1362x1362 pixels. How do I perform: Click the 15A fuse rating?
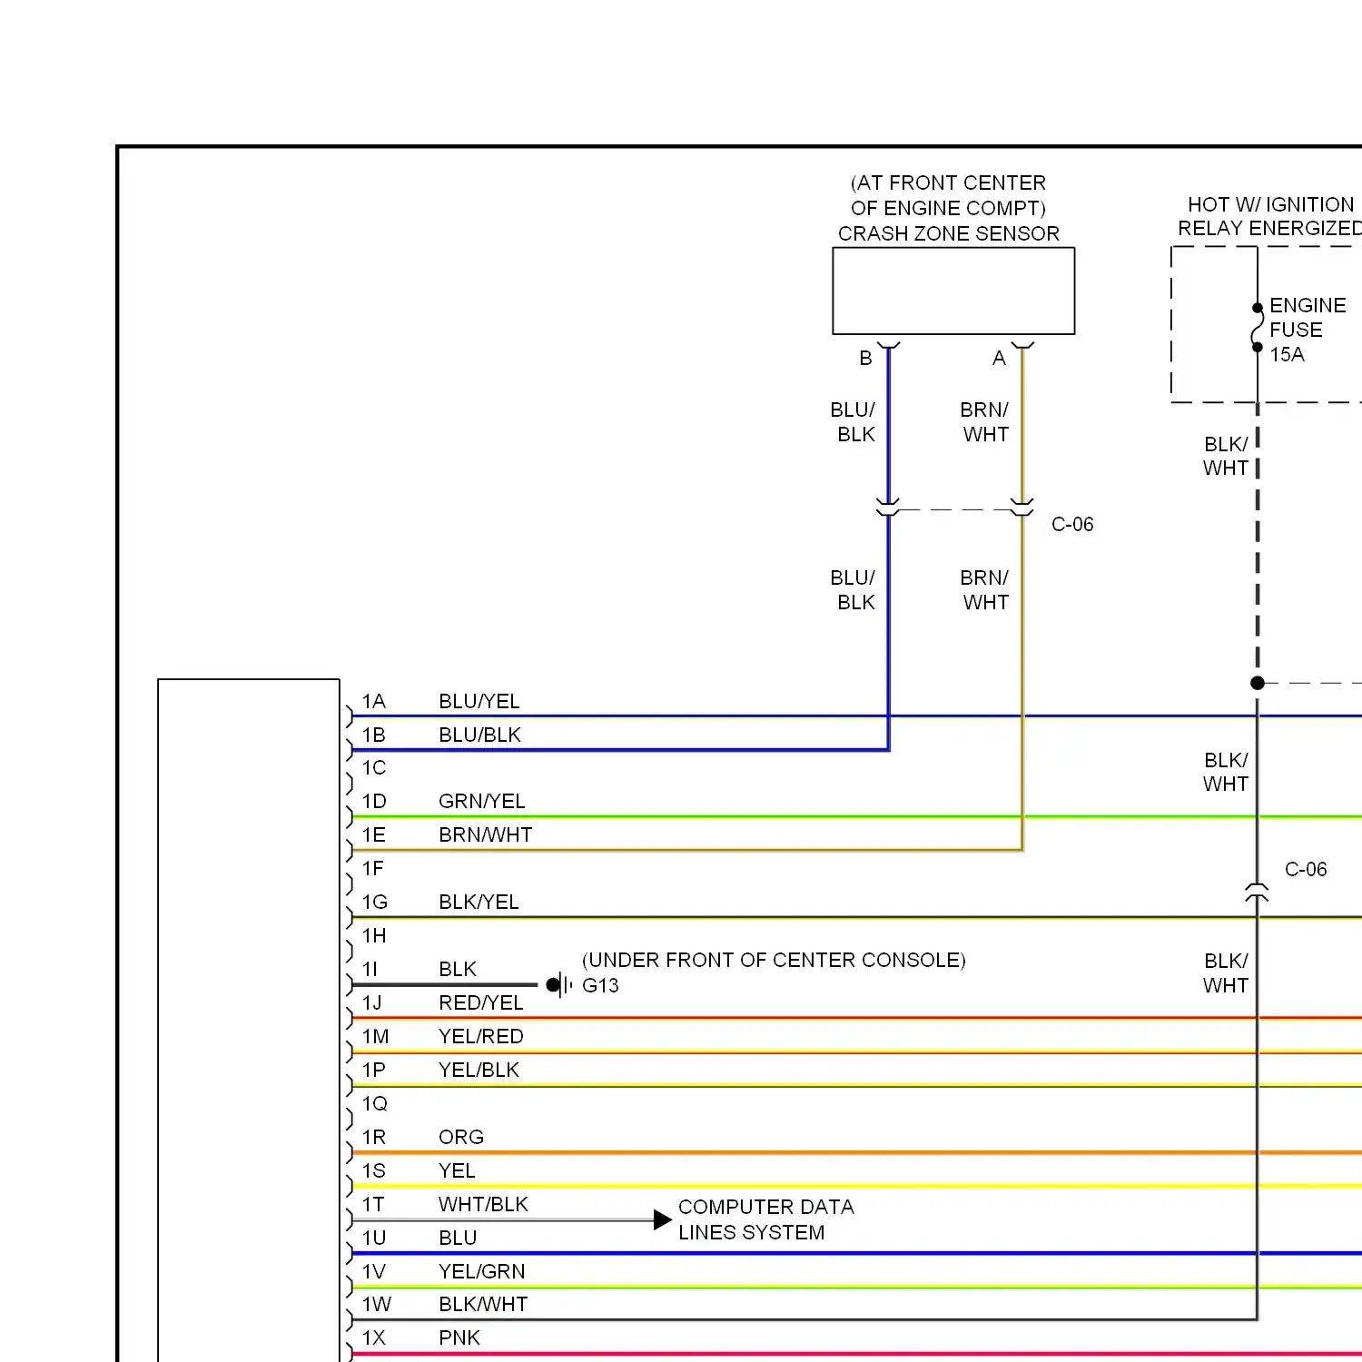(x=1287, y=354)
